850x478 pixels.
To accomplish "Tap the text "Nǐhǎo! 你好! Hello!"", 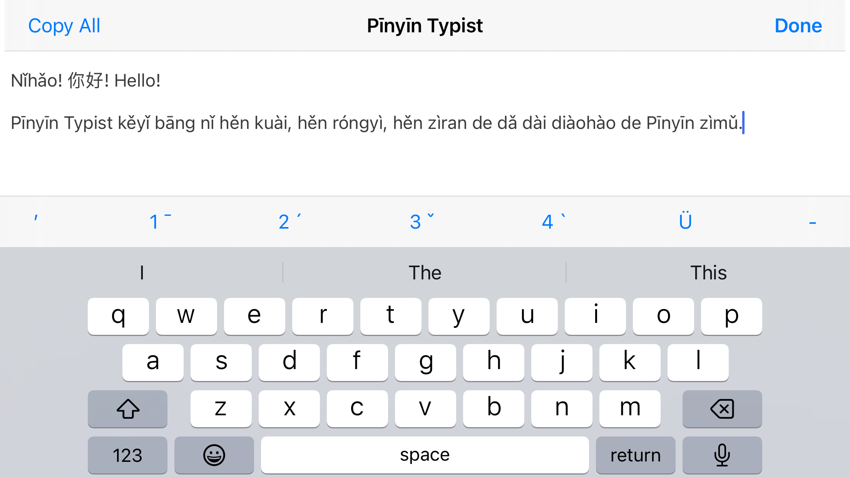I will [85, 80].
